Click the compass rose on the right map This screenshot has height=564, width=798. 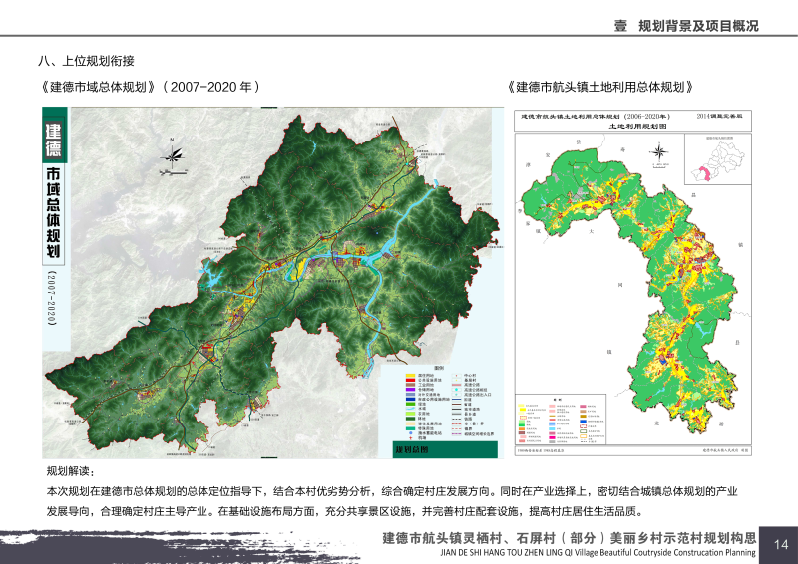coord(658,152)
